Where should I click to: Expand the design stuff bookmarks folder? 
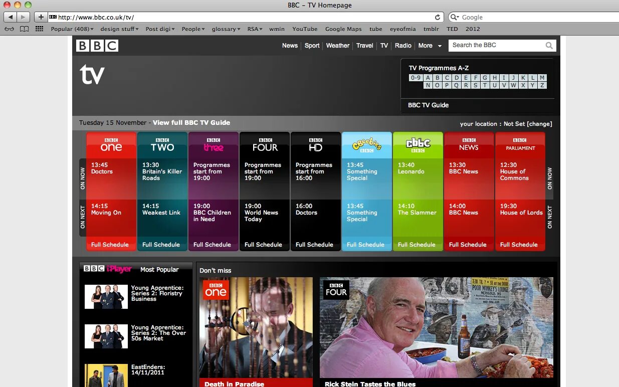pos(119,29)
